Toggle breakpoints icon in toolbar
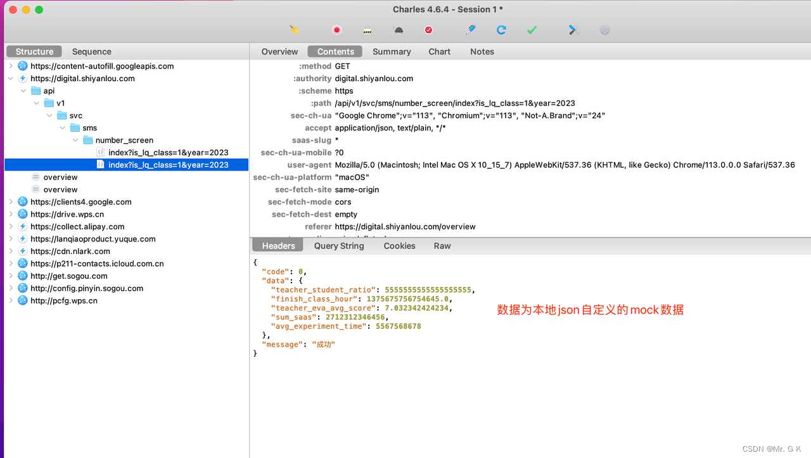Screen dimensions: 811x458 click(428, 30)
